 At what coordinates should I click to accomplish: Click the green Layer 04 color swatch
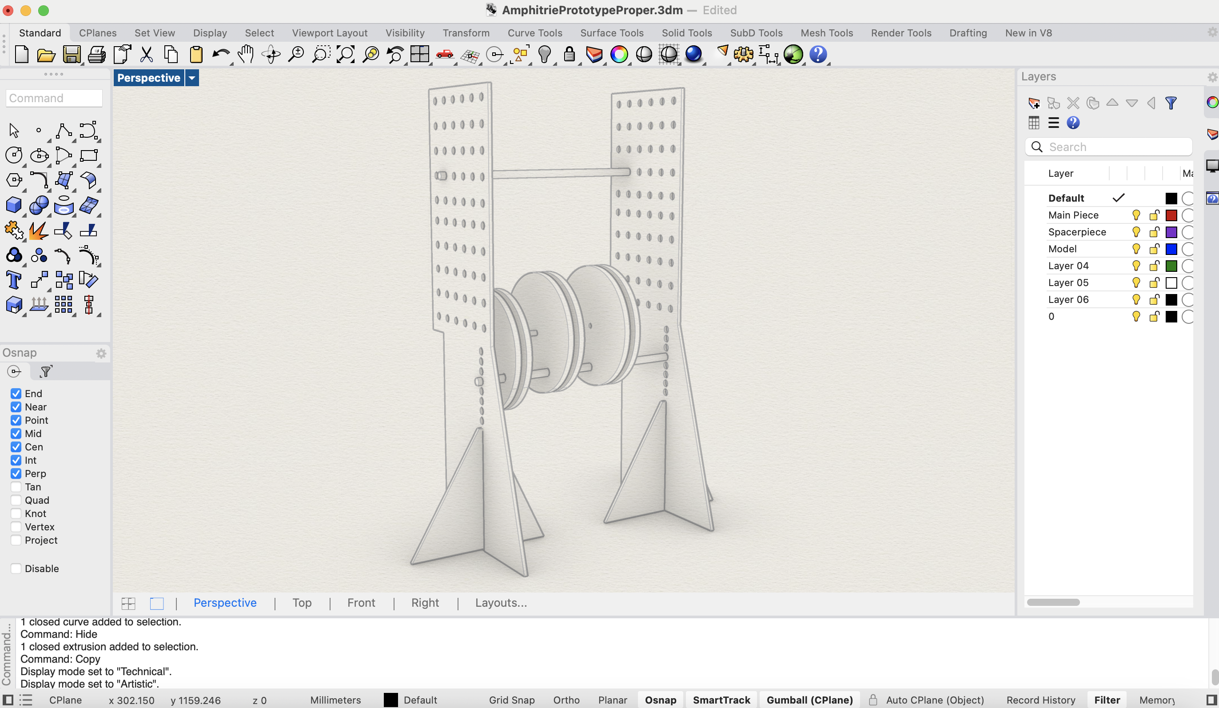[x=1171, y=266]
